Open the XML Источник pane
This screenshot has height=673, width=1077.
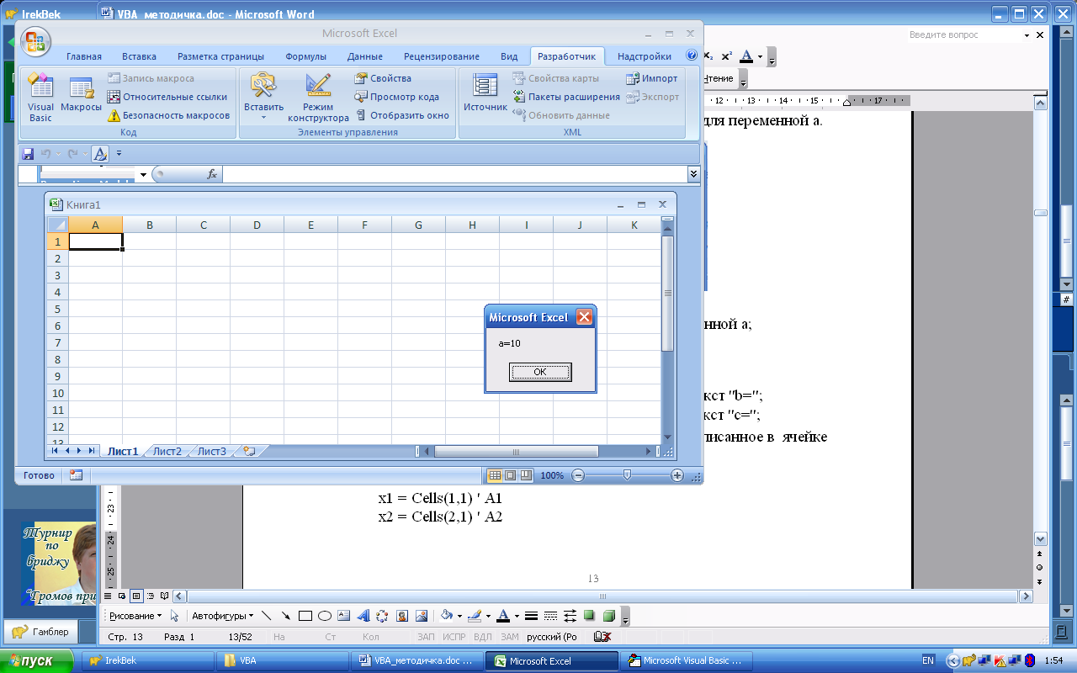pos(485,93)
